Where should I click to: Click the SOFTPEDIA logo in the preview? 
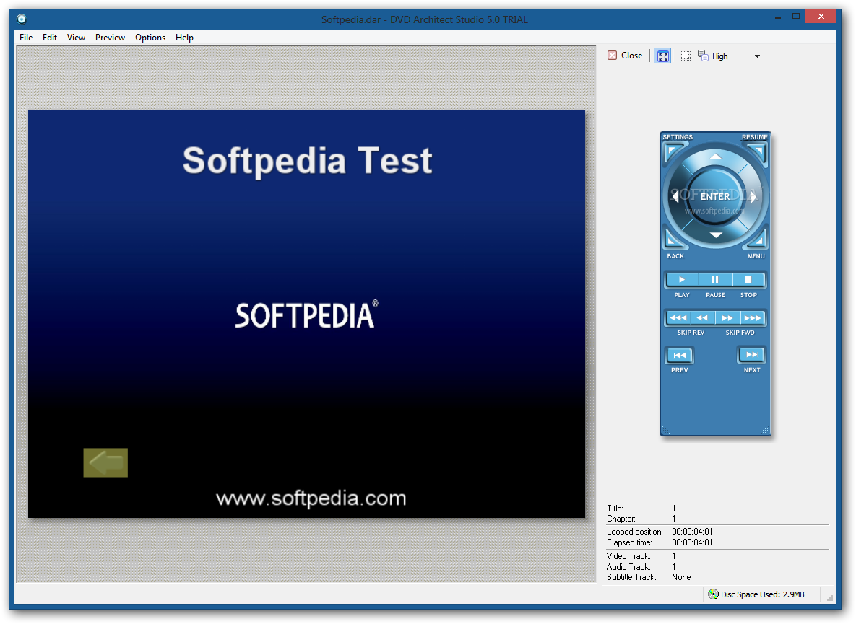coord(306,315)
